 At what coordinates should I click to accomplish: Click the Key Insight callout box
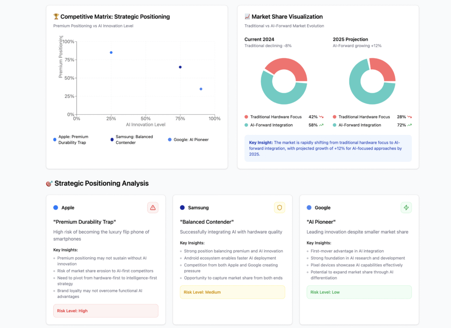(328, 148)
